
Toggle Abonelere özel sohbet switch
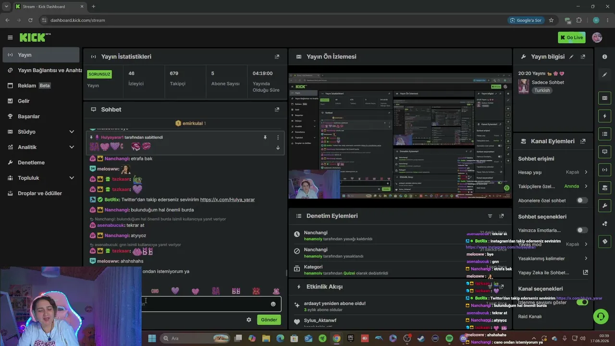(x=582, y=200)
